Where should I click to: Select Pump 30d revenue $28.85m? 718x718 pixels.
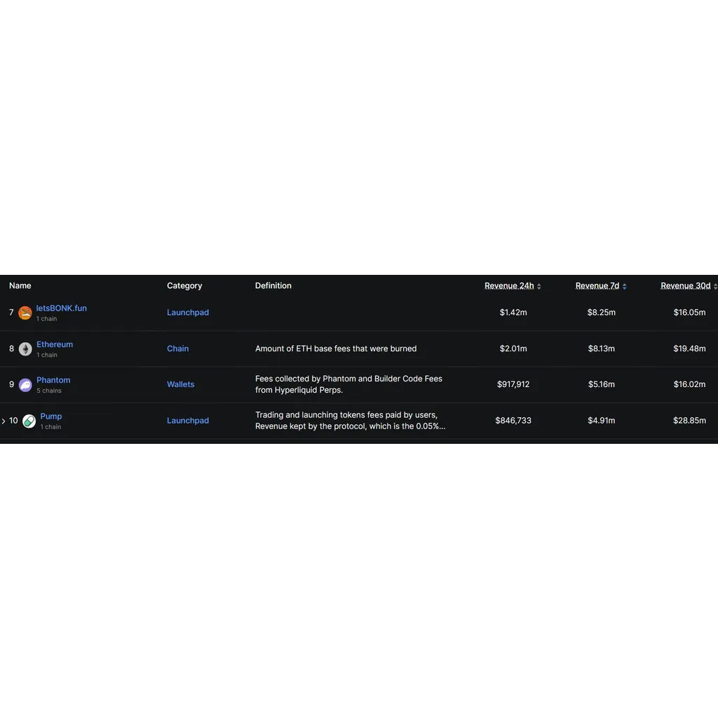[x=689, y=421]
